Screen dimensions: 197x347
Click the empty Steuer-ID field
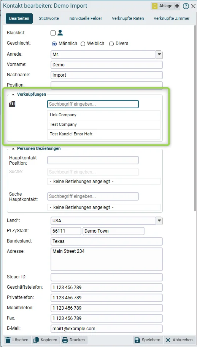[x=106, y=277]
